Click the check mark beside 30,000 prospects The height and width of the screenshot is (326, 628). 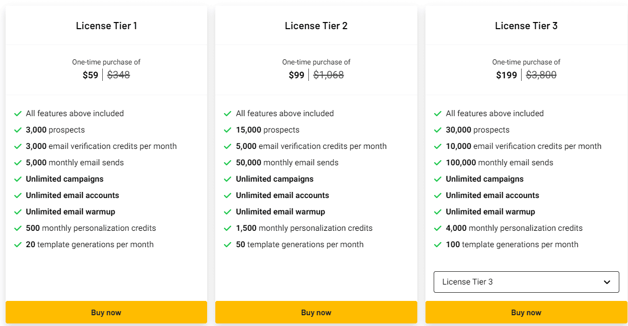438,130
